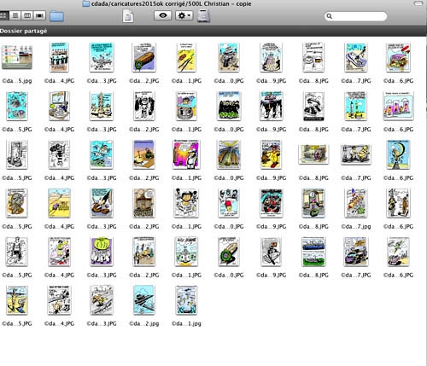Select the green wreath cartoon thumbnail in fifth row
This screenshot has width=427, height=366.
tap(229, 252)
